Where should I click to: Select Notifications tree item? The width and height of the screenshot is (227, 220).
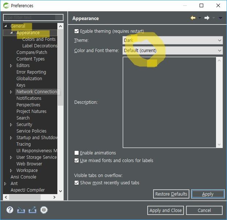pos(29,98)
